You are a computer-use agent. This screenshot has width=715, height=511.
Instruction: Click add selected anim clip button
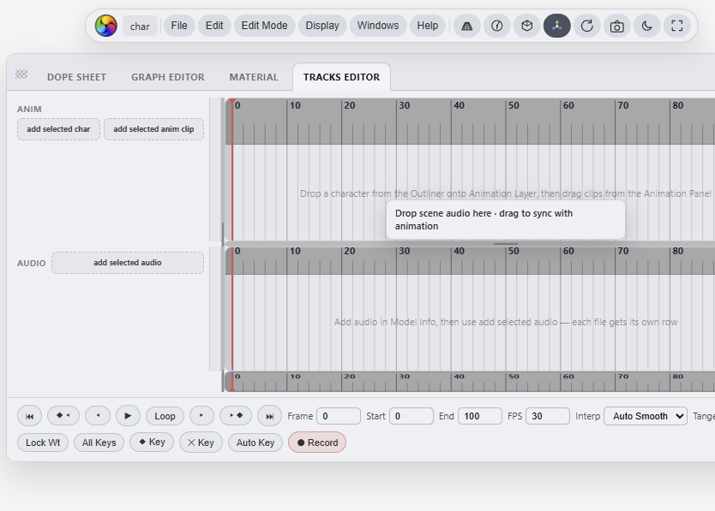pyautogui.click(x=153, y=129)
